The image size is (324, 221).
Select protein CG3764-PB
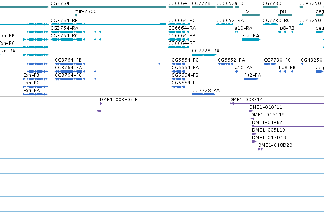coord(108,64)
